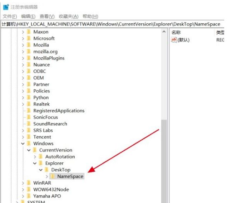Select the AutoRotation key label
Screen dimensions: 251x203
coord(60,157)
